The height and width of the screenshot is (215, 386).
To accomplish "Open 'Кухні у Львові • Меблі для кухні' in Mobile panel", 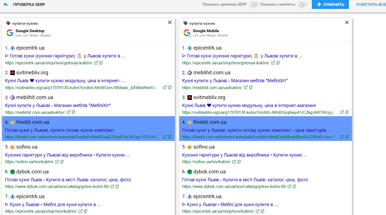I will point(230,205).
